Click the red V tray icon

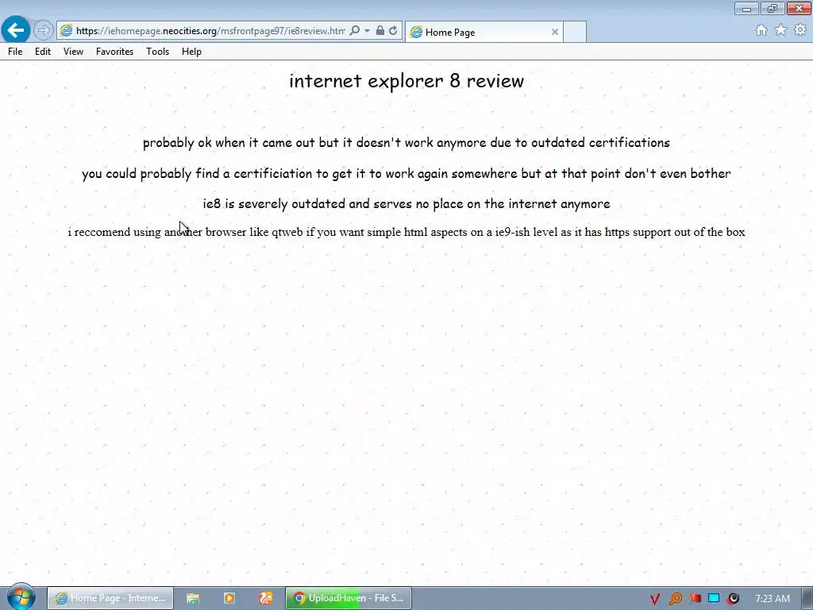655,599
